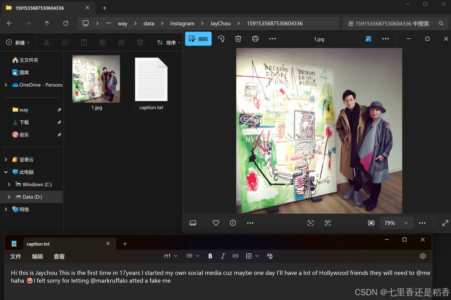Image resolution: width=451 pixels, height=300 pixels.
Task: Open Downloads in sidebar
Action: click(21, 122)
